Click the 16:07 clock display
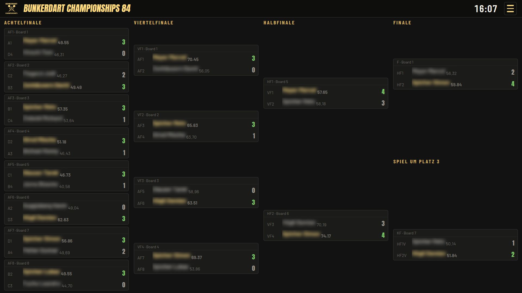 click(x=486, y=9)
